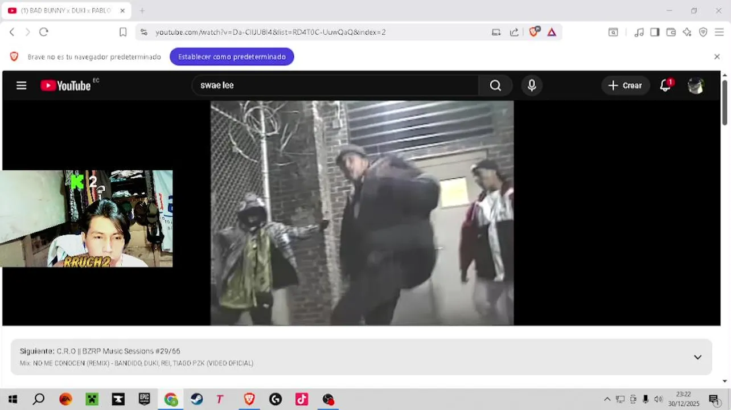Close the BAD BUNNY x DUKI tab

tap(122, 11)
